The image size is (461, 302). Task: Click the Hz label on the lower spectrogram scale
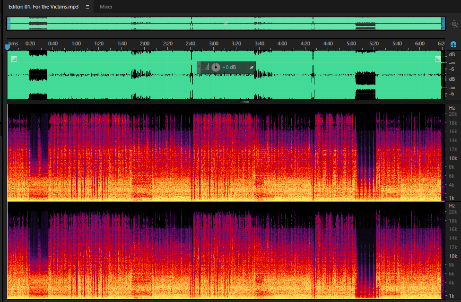pos(452,206)
